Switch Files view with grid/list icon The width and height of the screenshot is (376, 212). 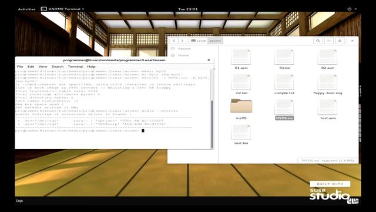(x=329, y=41)
